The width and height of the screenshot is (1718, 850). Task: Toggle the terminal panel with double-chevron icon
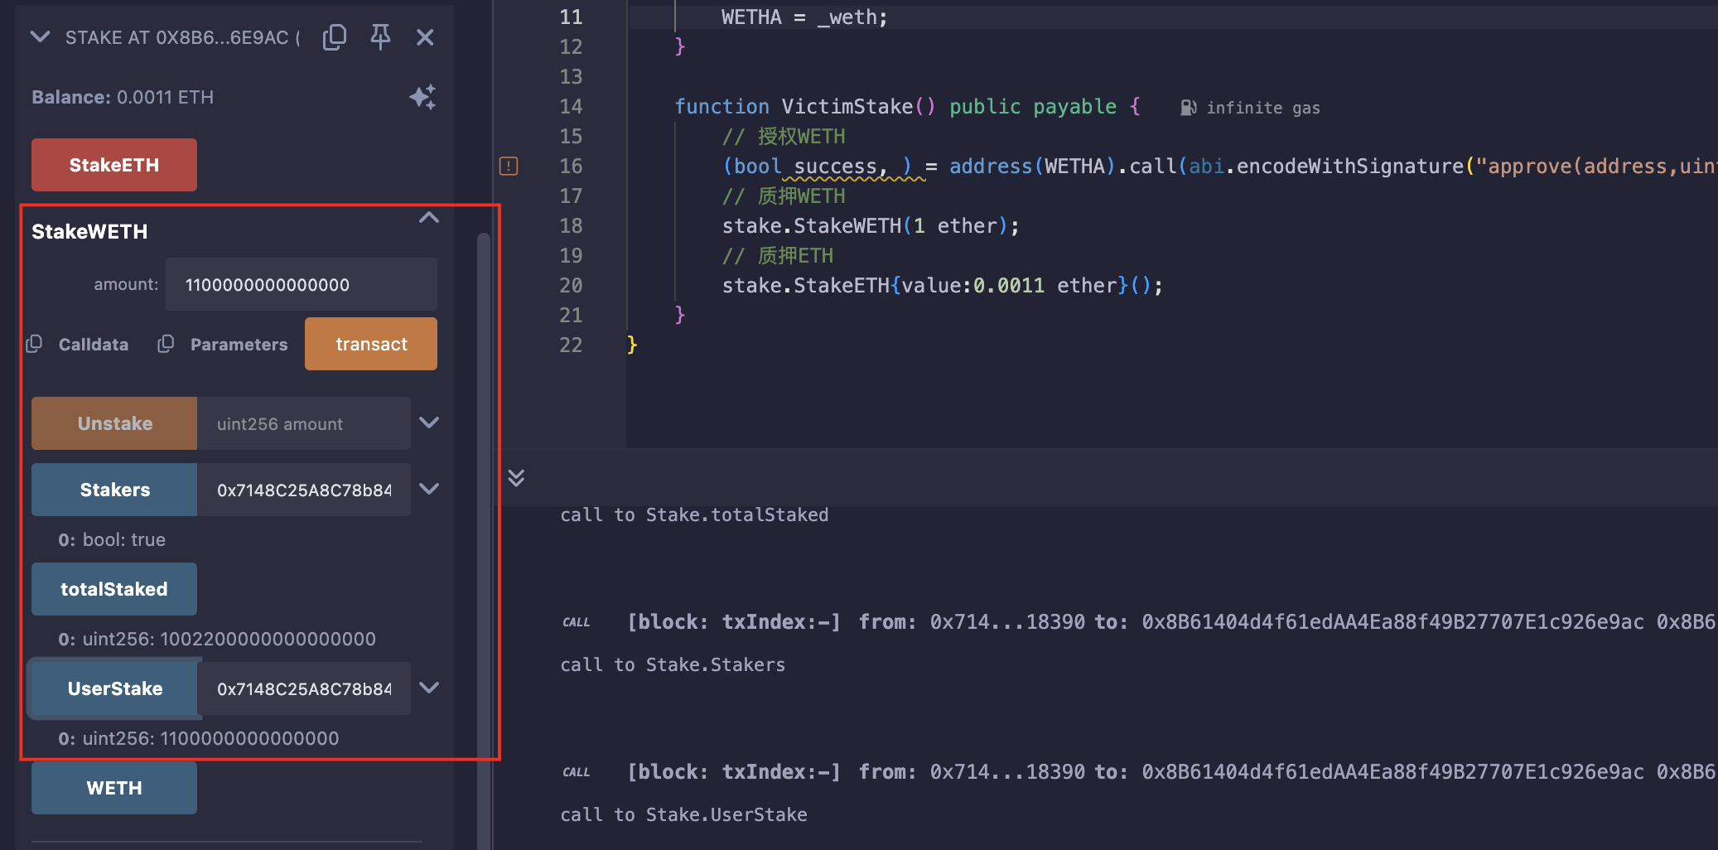516,478
